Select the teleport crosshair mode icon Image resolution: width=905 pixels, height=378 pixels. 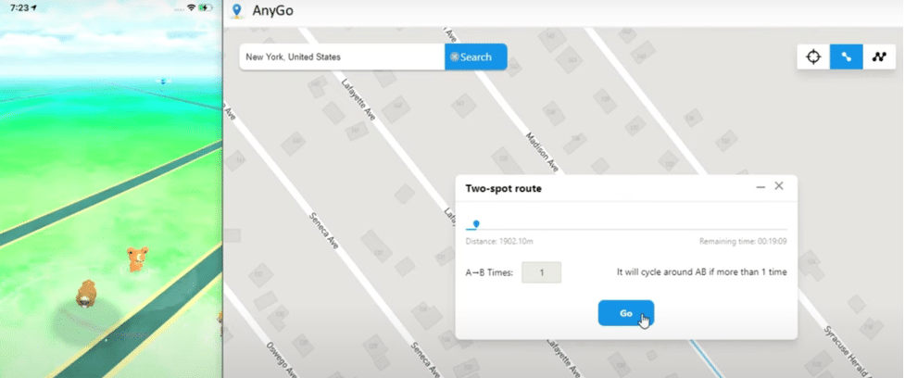[813, 57]
